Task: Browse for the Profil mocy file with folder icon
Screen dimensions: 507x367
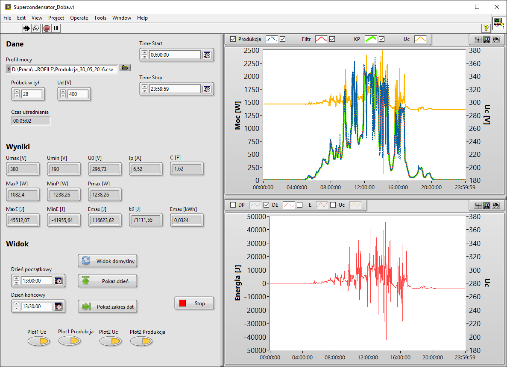Action: pyautogui.click(x=125, y=67)
